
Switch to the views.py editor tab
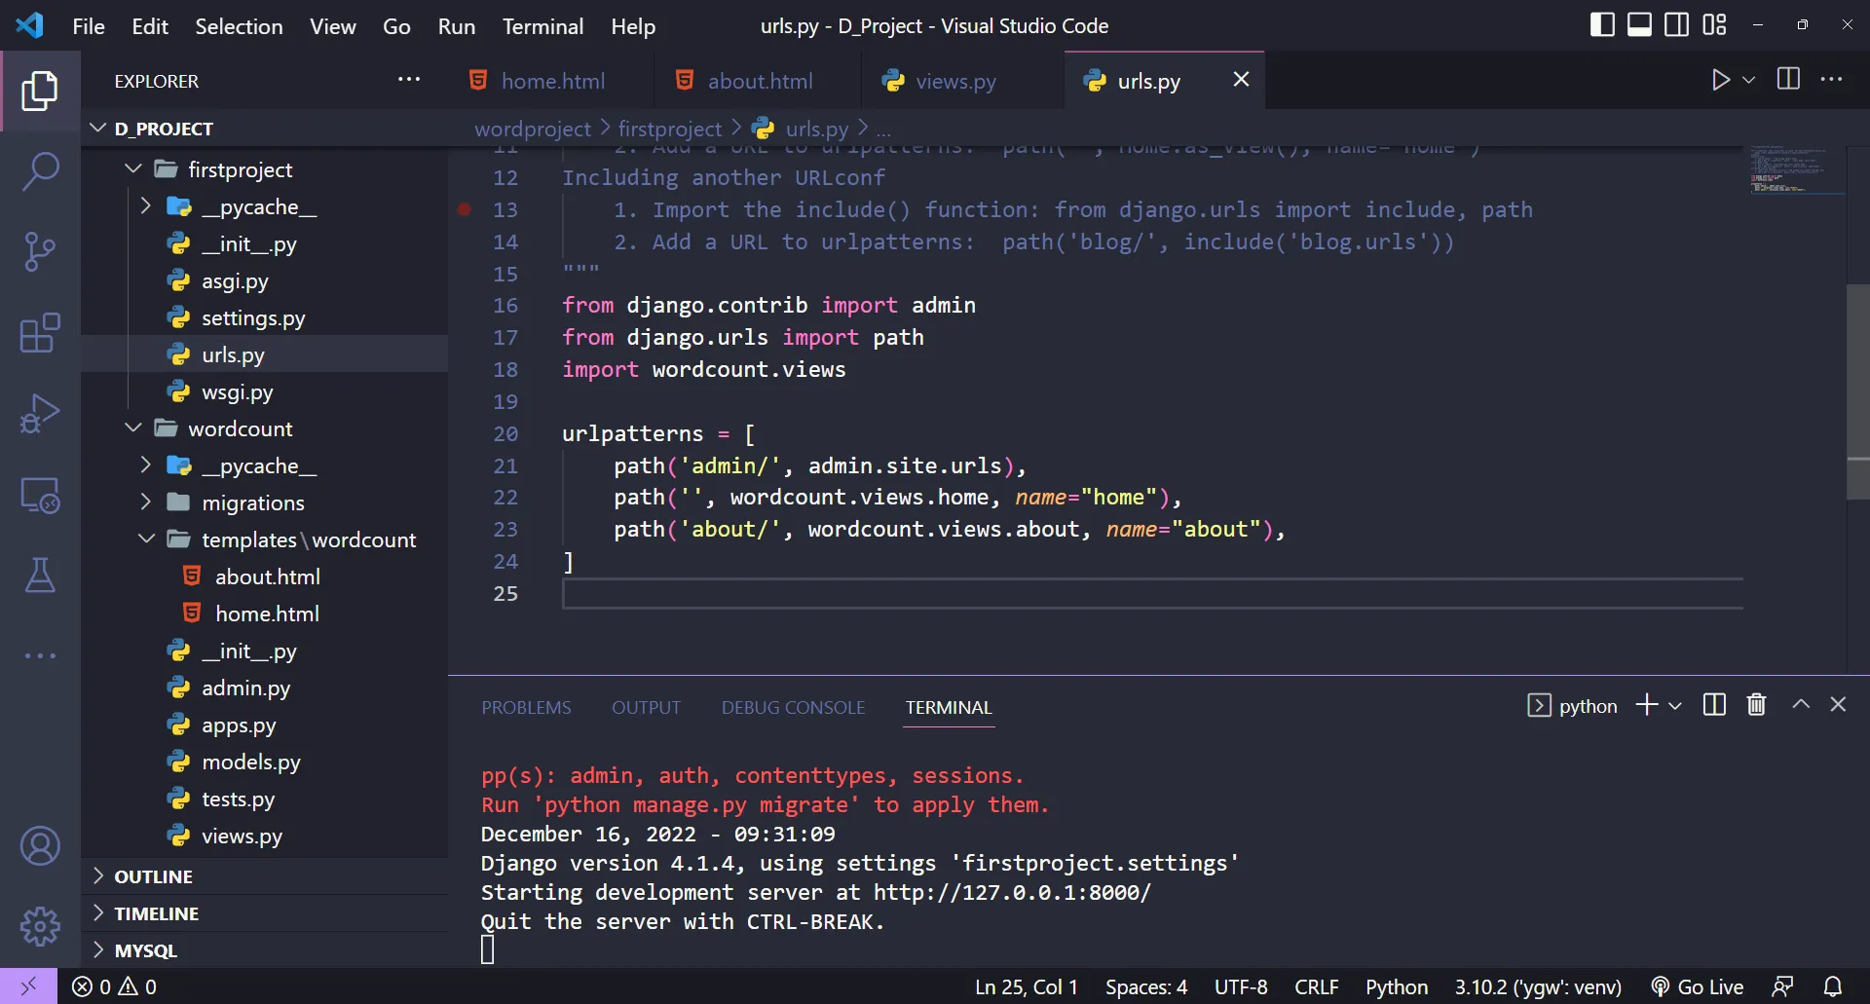tap(954, 81)
